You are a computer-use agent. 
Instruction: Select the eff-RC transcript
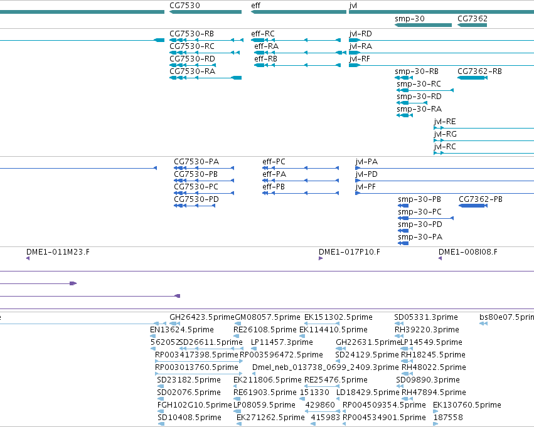click(296, 40)
